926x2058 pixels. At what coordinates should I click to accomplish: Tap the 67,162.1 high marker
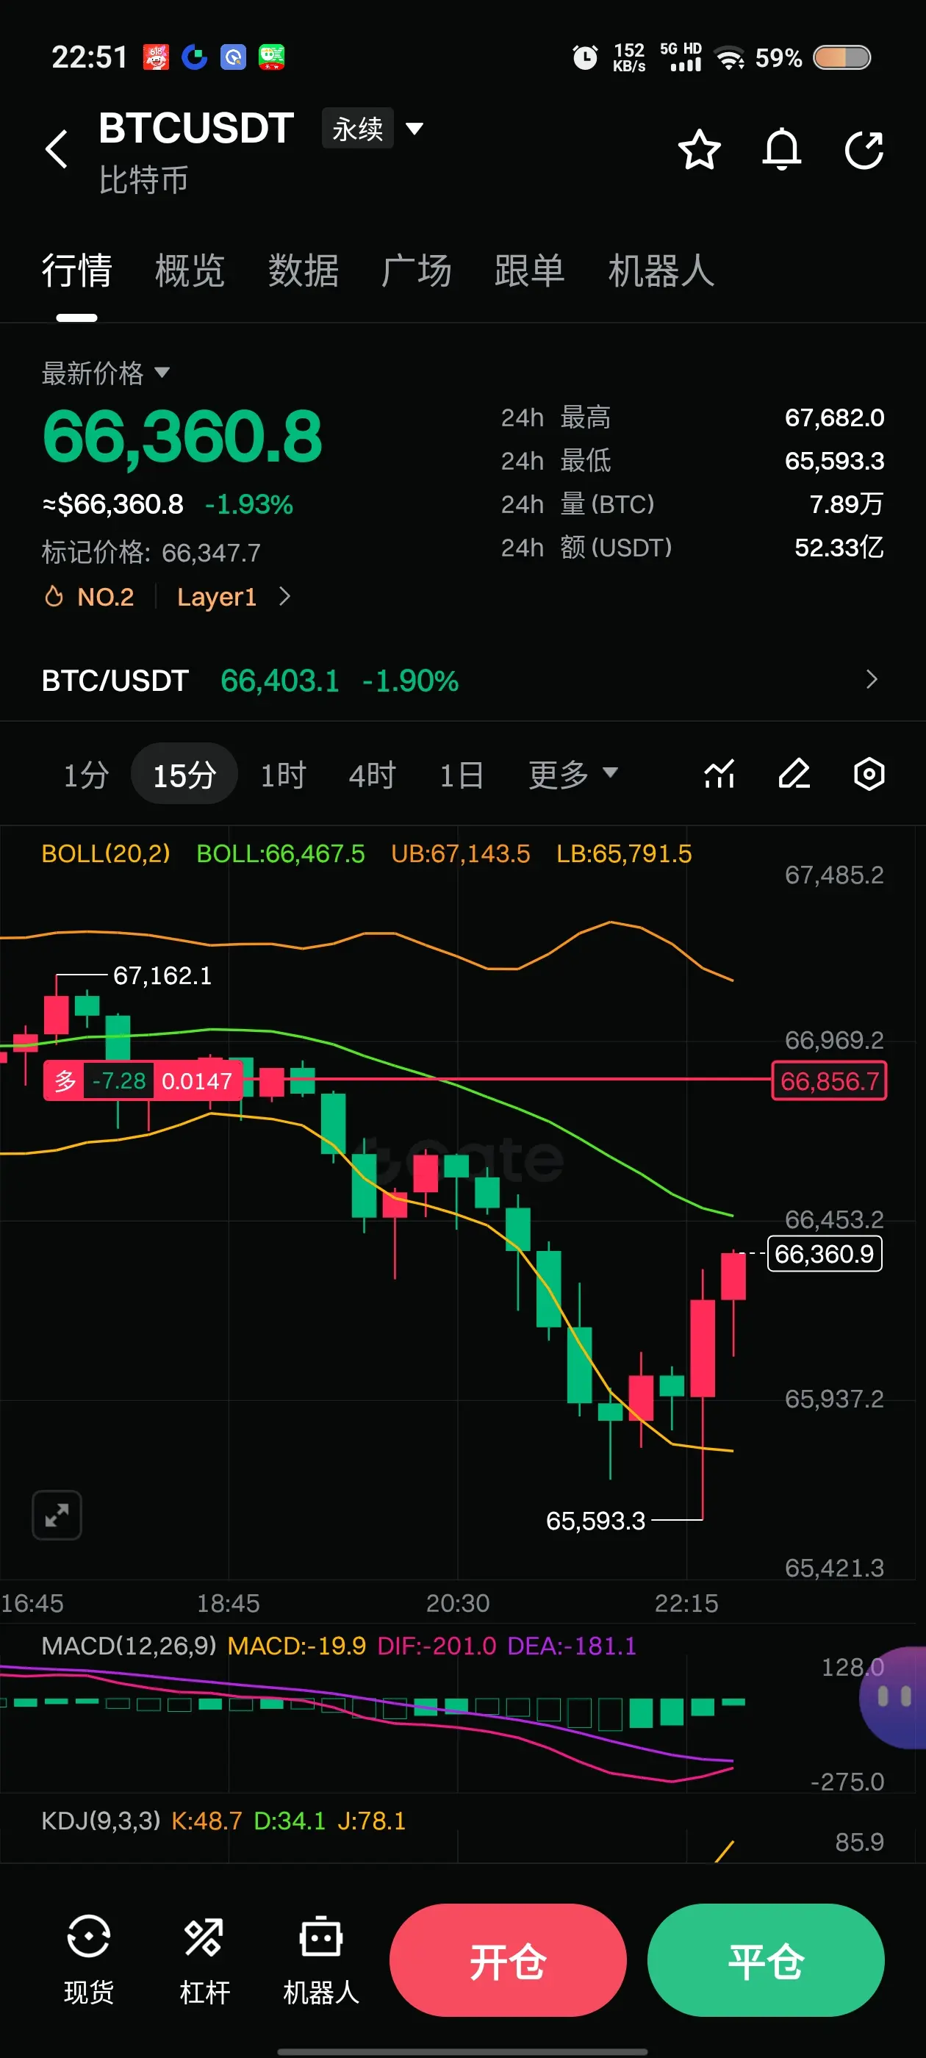(162, 975)
